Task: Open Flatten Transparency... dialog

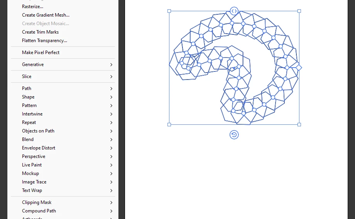Action: 63,41
